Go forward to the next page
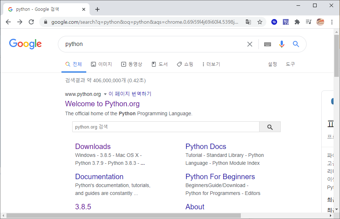The height and width of the screenshot is (219, 340). [x=20, y=22]
